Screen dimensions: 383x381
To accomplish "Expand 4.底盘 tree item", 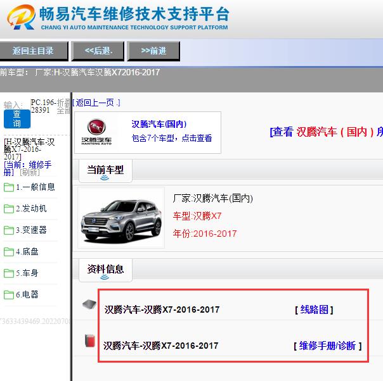I will point(27,251).
